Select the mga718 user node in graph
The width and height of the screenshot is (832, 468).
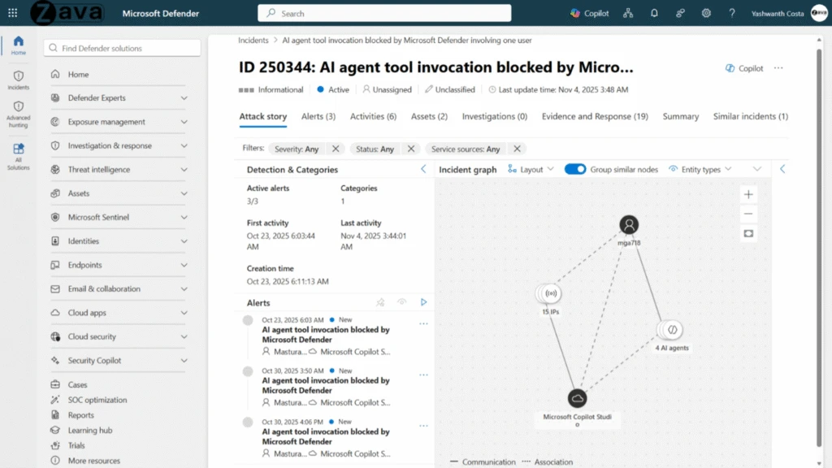point(628,225)
